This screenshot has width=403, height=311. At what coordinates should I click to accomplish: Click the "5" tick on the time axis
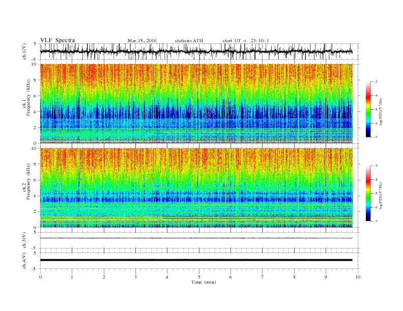tap(199, 277)
